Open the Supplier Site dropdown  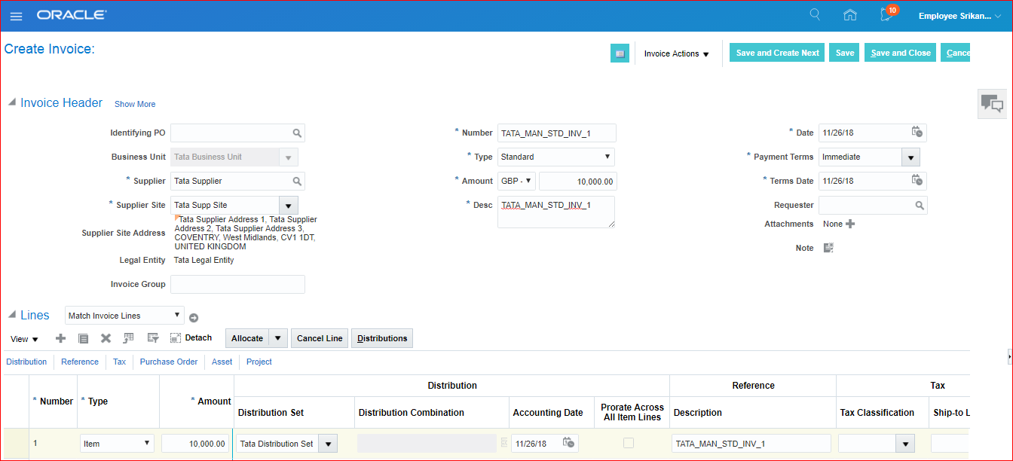point(289,205)
